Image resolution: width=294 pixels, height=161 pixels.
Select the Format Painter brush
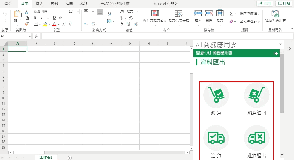point(27,24)
